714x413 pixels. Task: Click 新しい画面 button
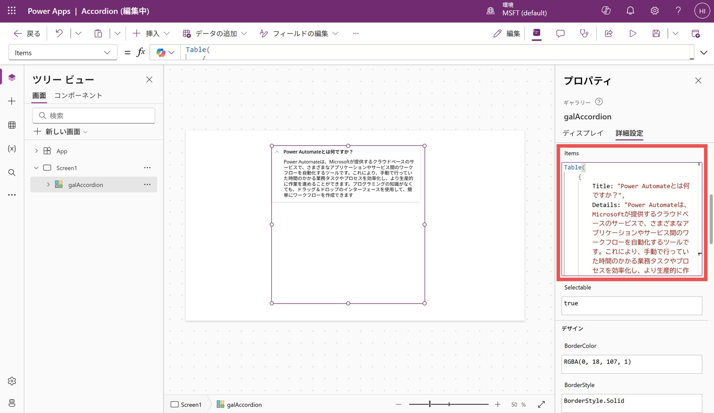pyautogui.click(x=60, y=131)
